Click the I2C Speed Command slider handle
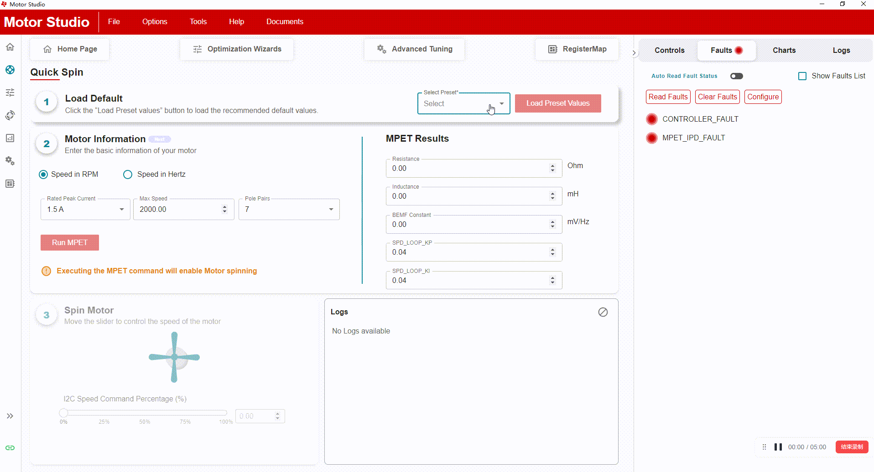This screenshot has height=472, width=874. (63, 413)
